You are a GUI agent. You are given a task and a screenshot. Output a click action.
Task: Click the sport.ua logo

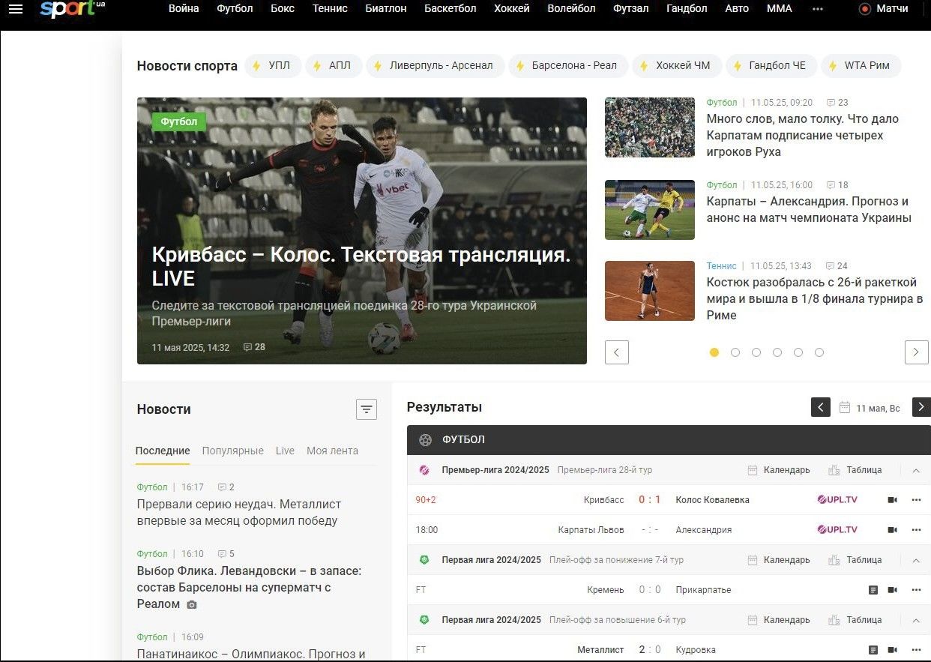point(73,9)
